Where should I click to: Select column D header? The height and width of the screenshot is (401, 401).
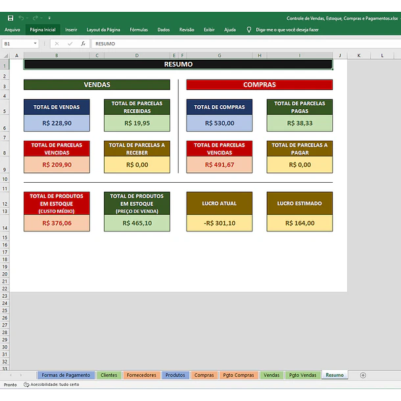pyautogui.click(x=137, y=55)
